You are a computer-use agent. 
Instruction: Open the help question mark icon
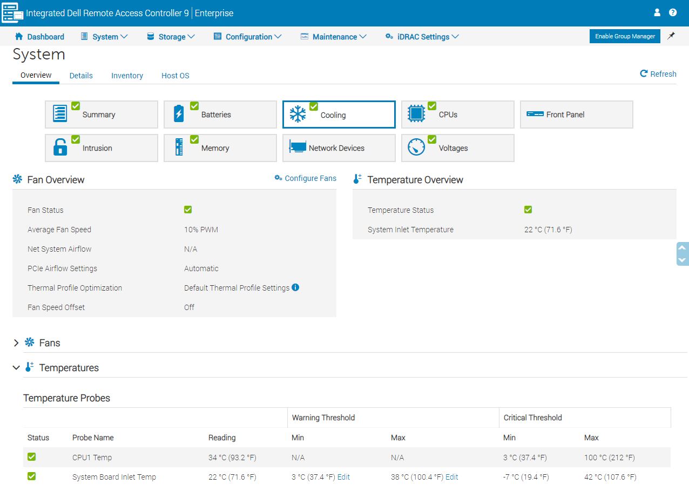pos(673,12)
